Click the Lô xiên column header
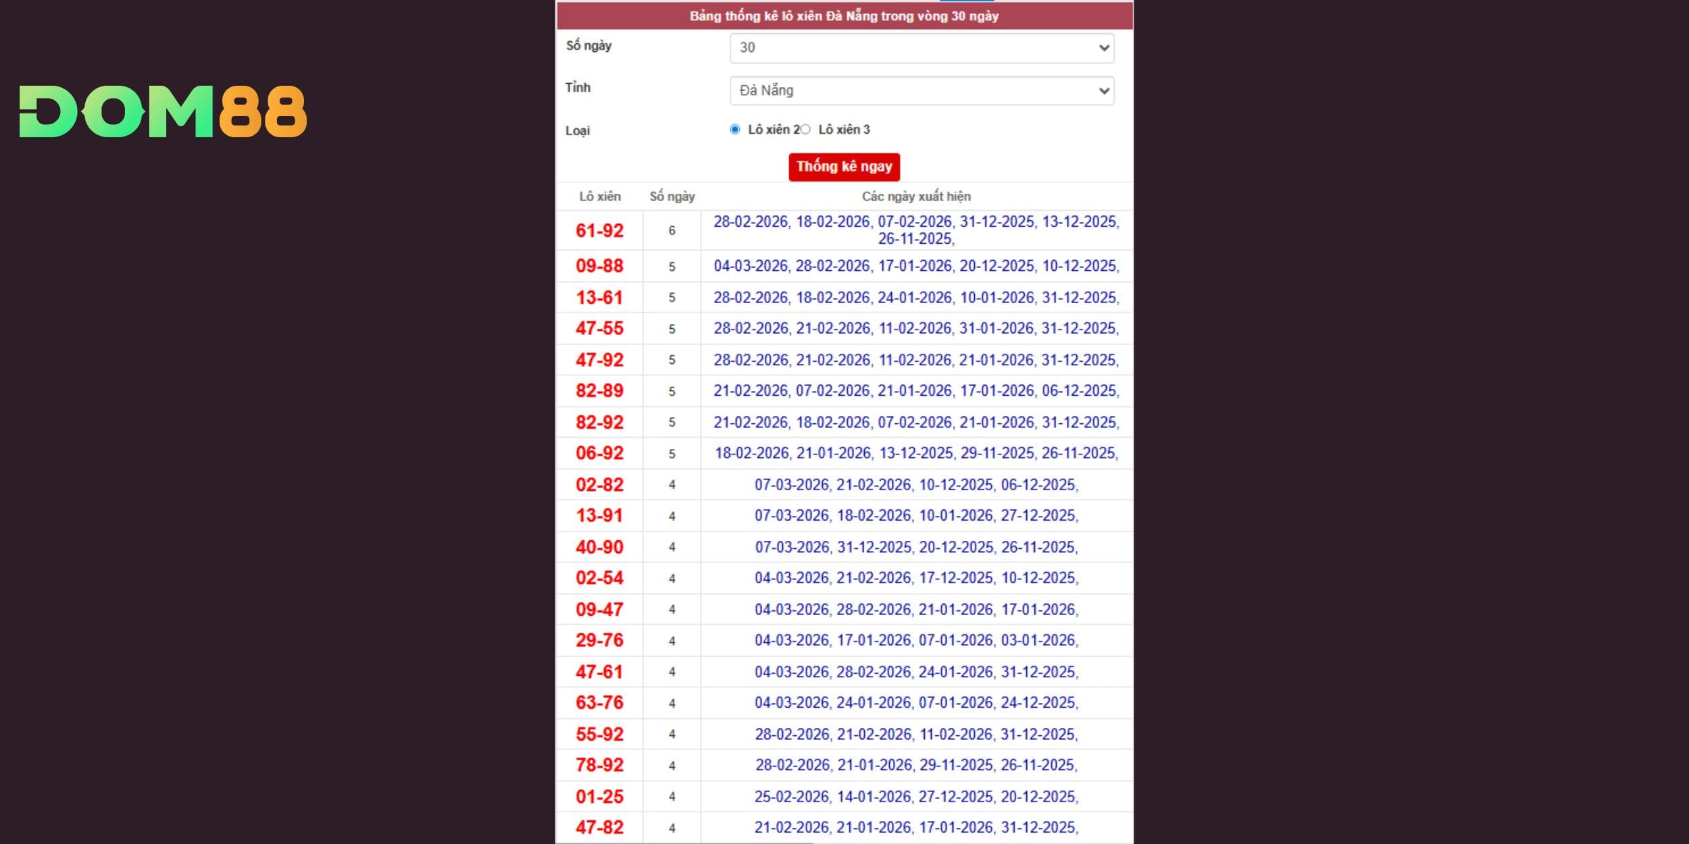 pos(599,196)
